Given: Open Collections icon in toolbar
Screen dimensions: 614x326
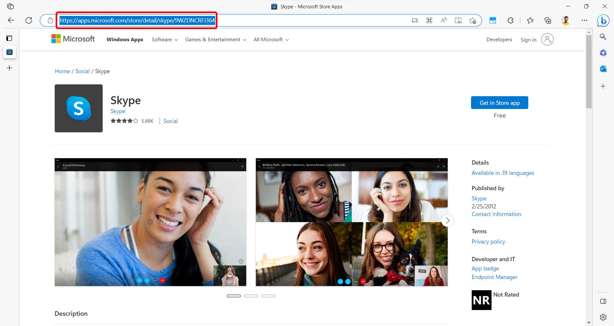Looking at the screenshot, I should pos(548,20).
